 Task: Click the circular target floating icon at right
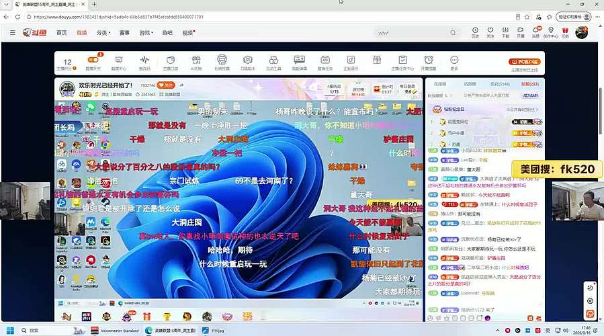[590, 301]
